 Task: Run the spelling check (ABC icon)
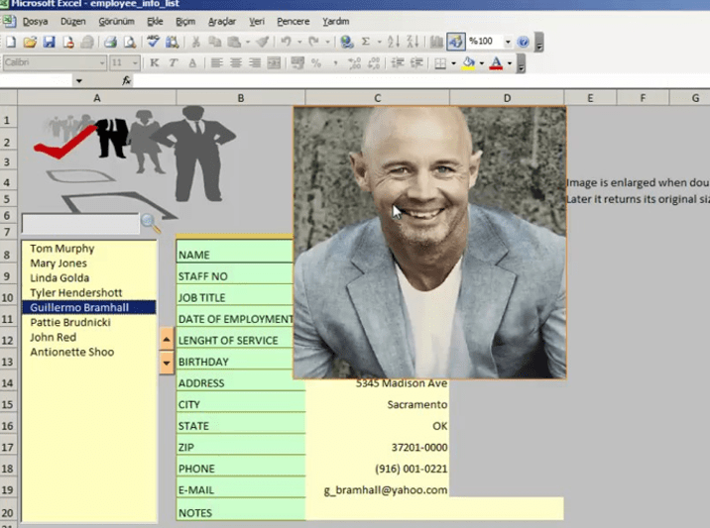(153, 42)
